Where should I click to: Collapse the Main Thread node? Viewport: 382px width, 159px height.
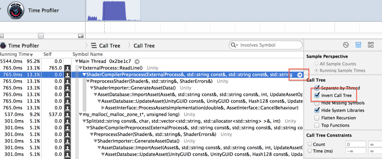77,61
